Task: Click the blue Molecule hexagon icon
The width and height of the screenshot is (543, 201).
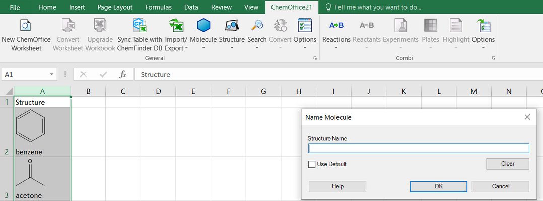Action: 203,26
